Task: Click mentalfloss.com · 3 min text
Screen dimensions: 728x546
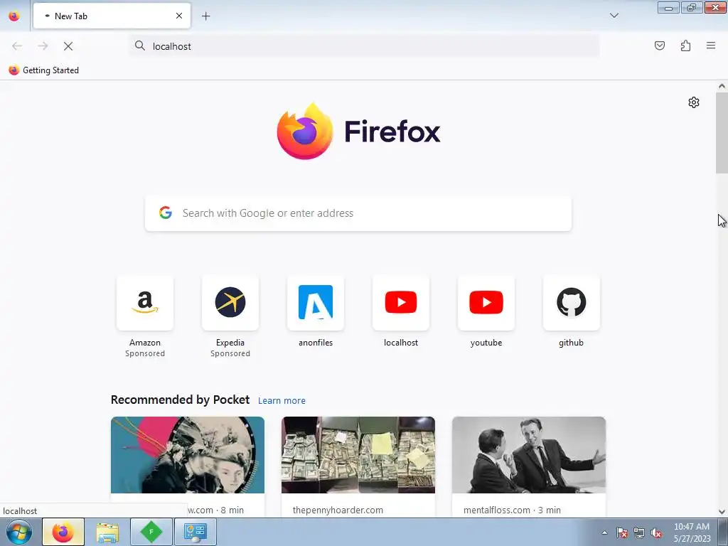Action: [512, 510]
